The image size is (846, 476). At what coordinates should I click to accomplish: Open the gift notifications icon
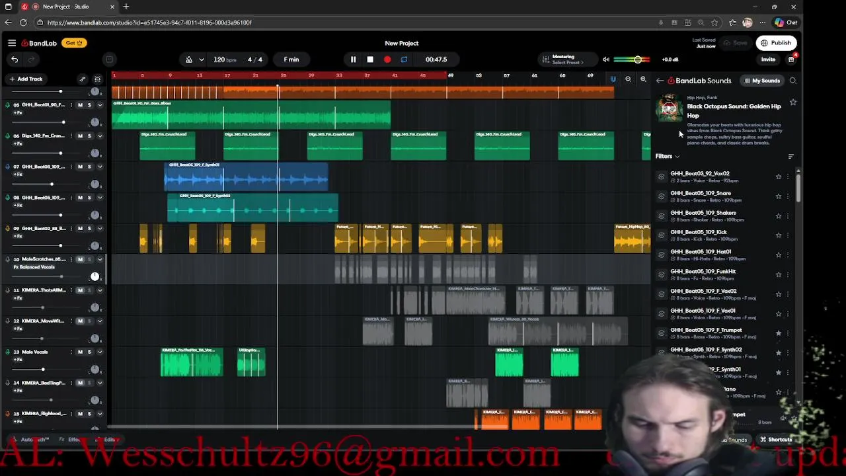tap(791, 59)
